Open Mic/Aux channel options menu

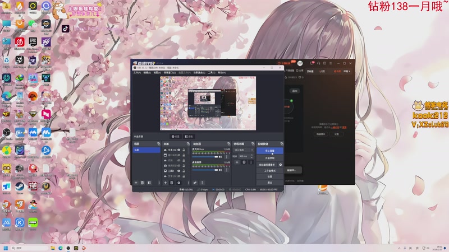point(227,157)
